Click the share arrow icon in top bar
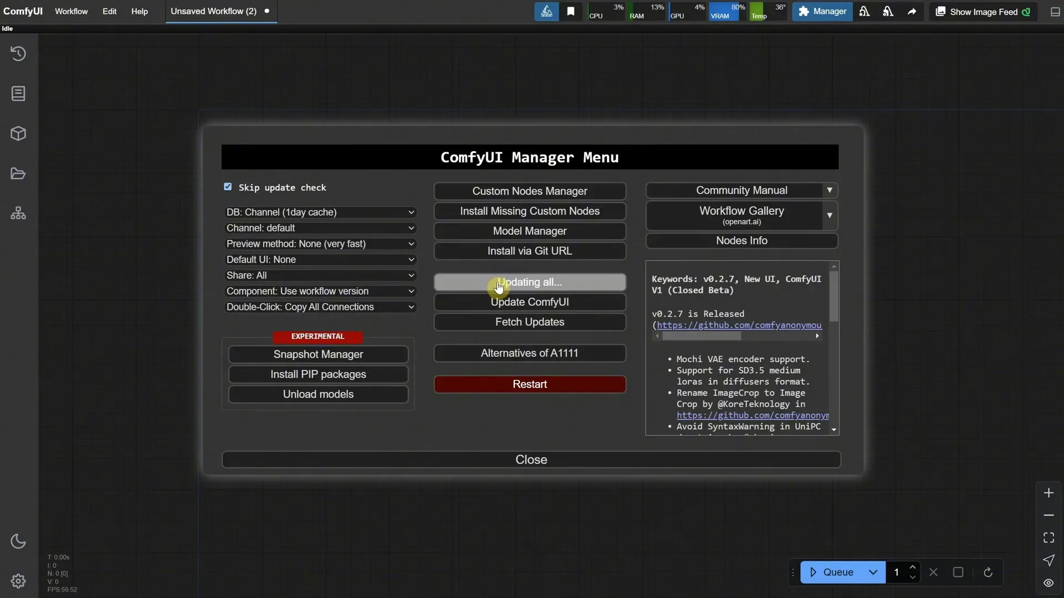 pyautogui.click(x=912, y=12)
